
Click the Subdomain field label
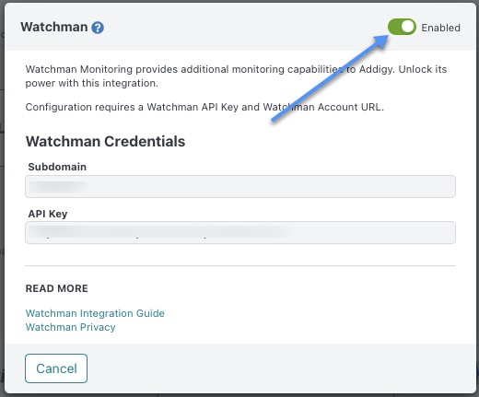[x=57, y=167]
